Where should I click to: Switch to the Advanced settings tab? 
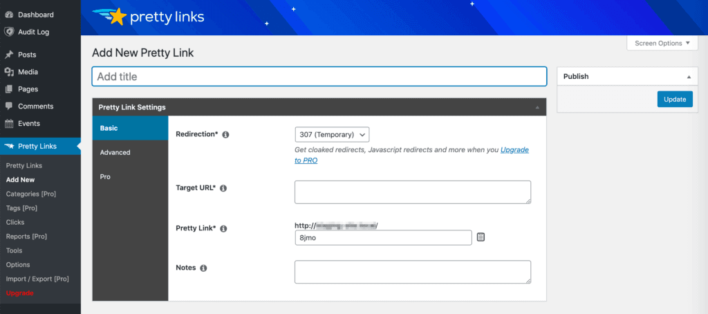(x=115, y=152)
